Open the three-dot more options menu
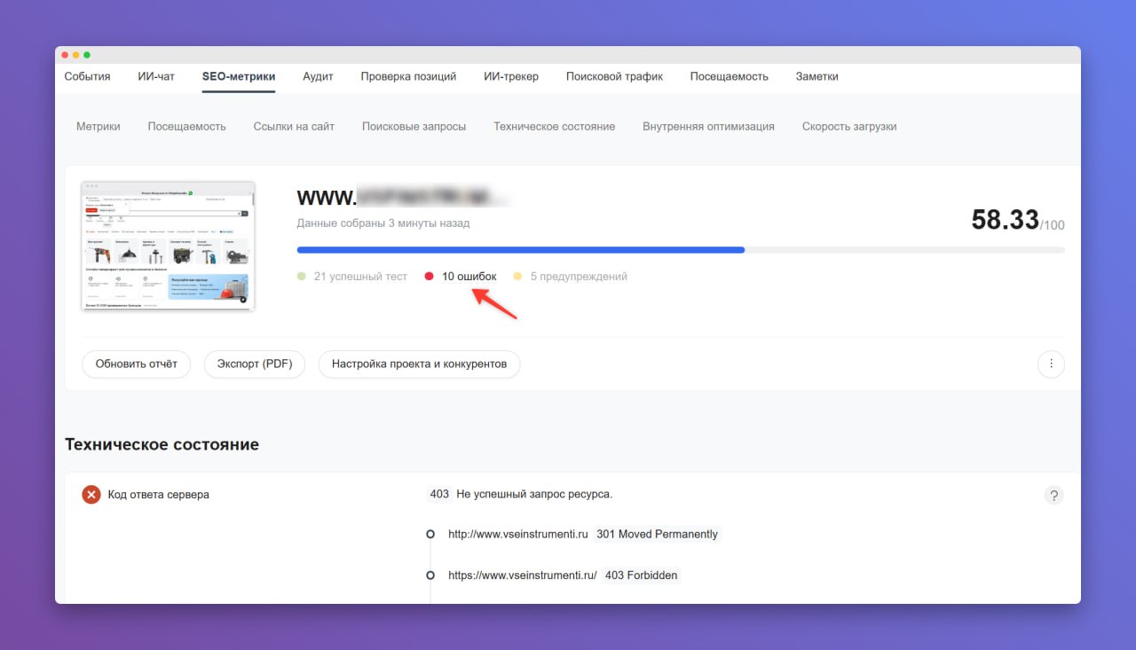 tap(1051, 364)
